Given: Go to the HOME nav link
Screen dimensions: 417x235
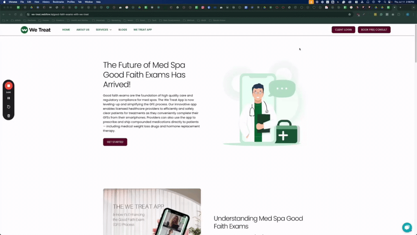Looking at the screenshot, I should [x=66, y=29].
